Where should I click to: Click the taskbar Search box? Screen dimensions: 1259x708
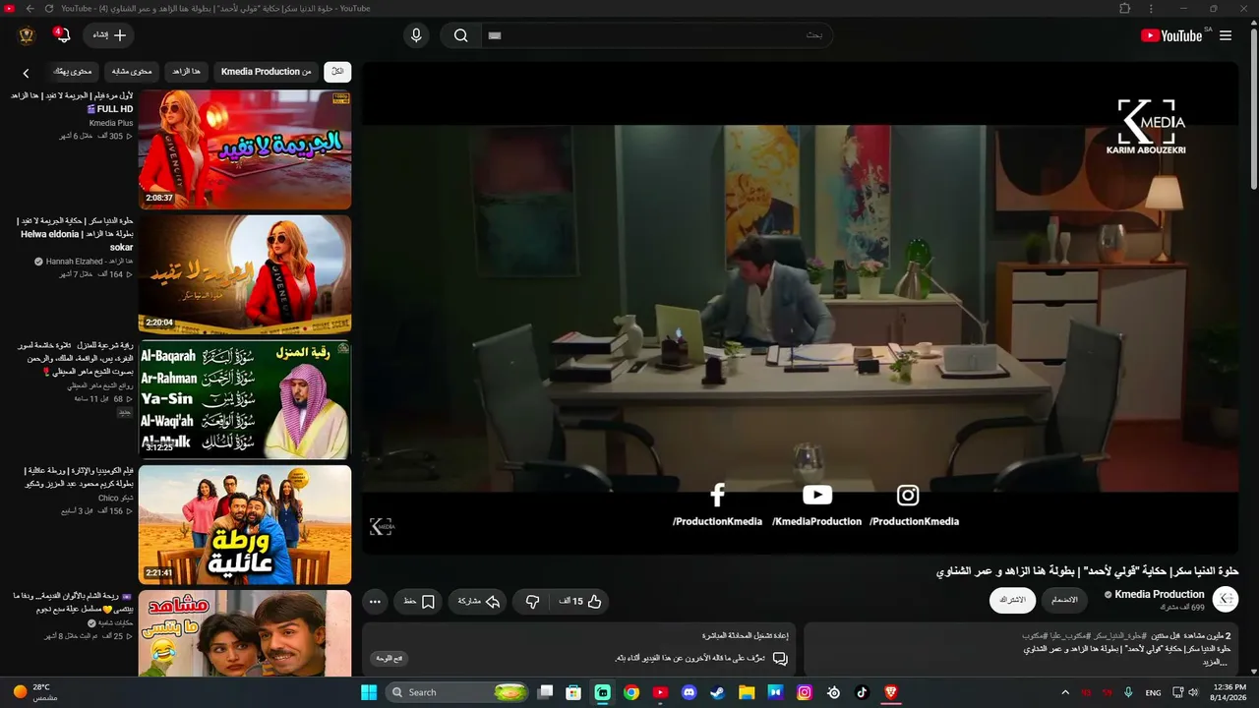coord(457,692)
